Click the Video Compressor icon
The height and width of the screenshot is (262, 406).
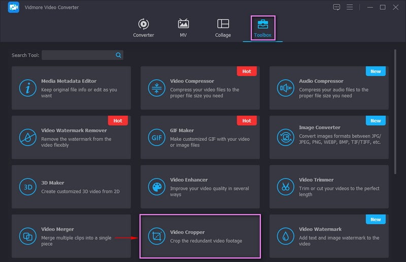click(x=156, y=88)
